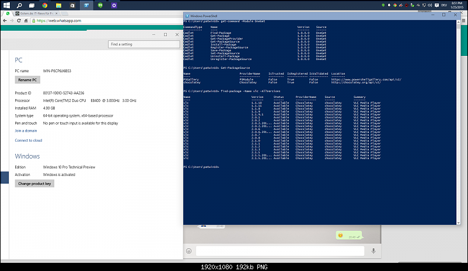Viewport: 468px width, 271px height.
Task: Click the Rename PC button
Action: (x=27, y=80)
